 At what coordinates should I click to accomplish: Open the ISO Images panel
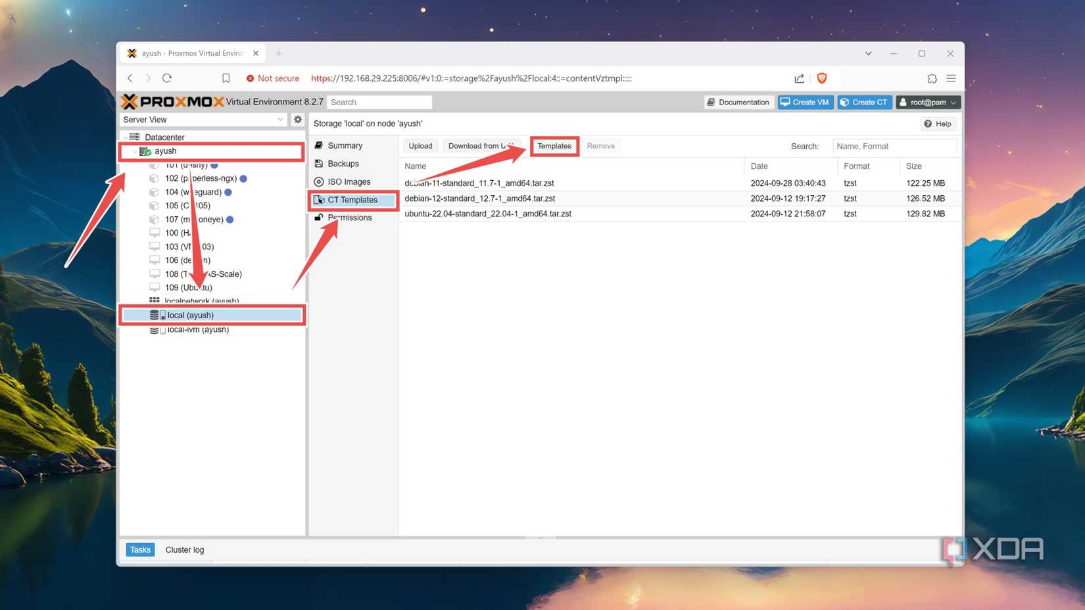coord(349,181)
